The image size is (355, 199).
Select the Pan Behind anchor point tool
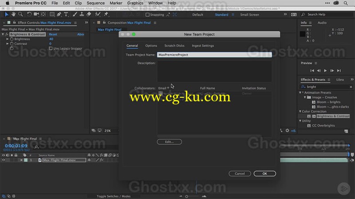pyautogui.click(x=43, y=15)
